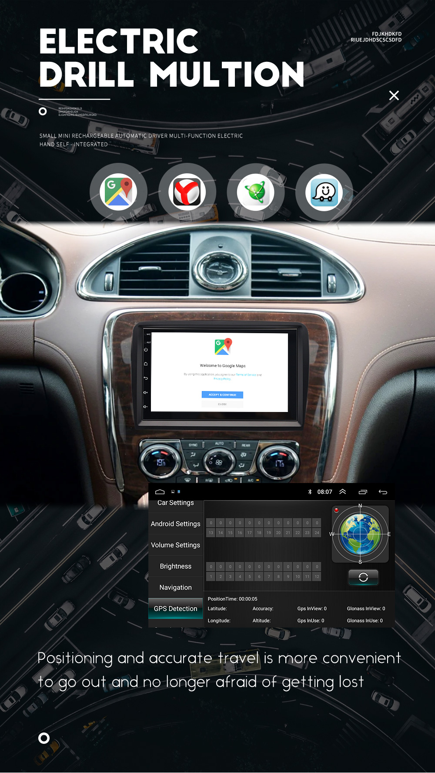Screen dimensions: 435x773
Task: Tap the power icon on the head unit bezel
Action: click(x=146, y=350)
